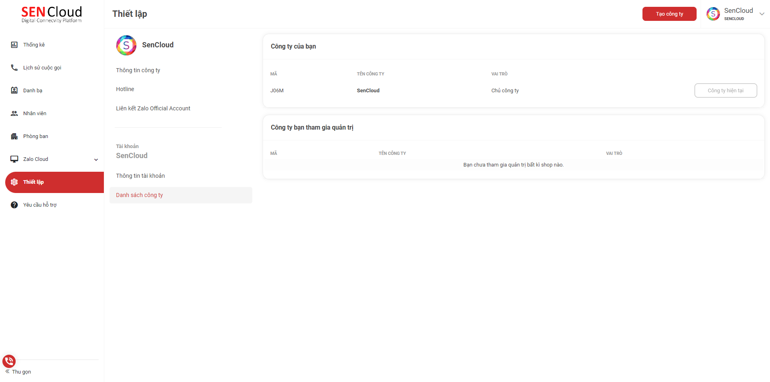Image resolution: width=770 pixels, height=382 pixels.
Task: Click the red floating phone call icon
Action: click(9, 361)
